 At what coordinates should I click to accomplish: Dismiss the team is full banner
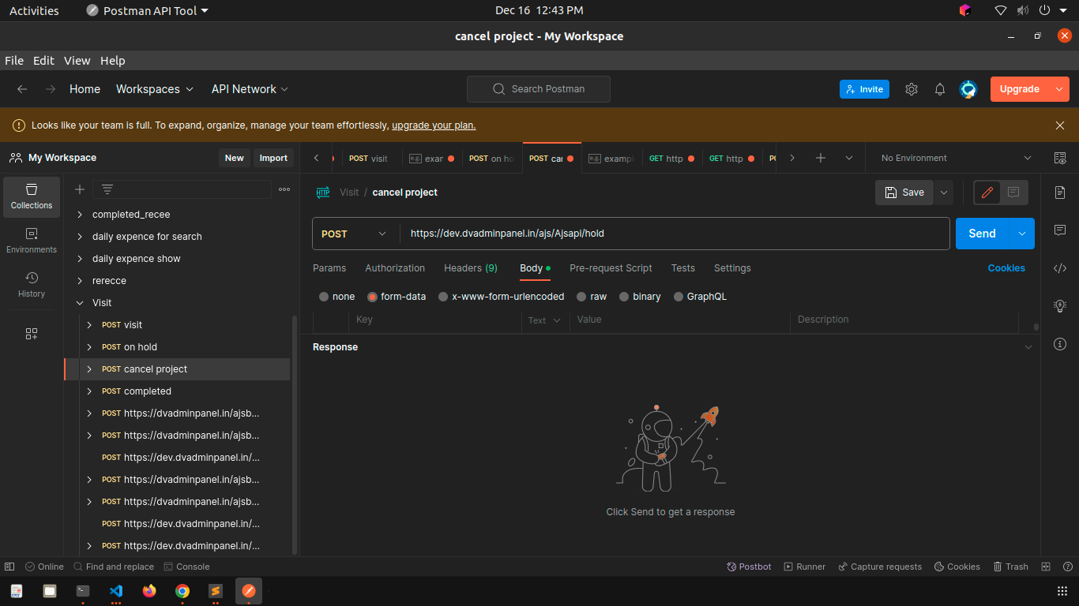pyautogui.click(x=1060, y=125)
